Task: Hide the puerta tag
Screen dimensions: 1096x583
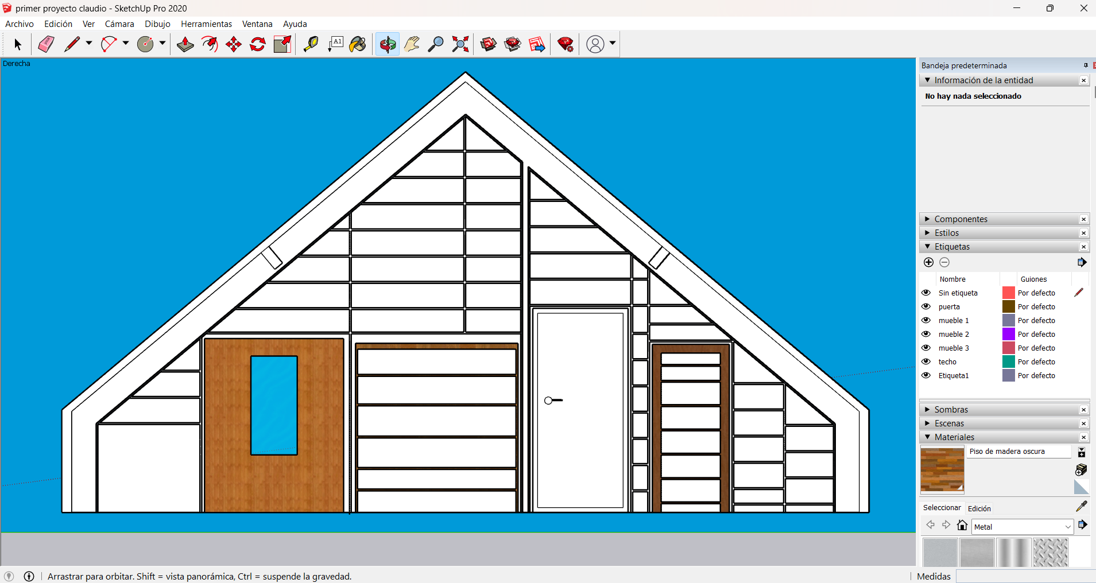Action: [x=926, y=306]
